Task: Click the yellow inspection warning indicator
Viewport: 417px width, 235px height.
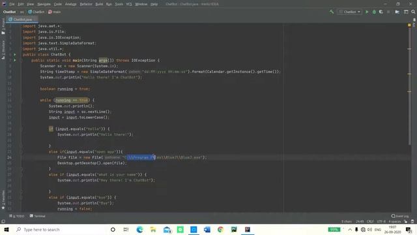Action: coord(409,25)
